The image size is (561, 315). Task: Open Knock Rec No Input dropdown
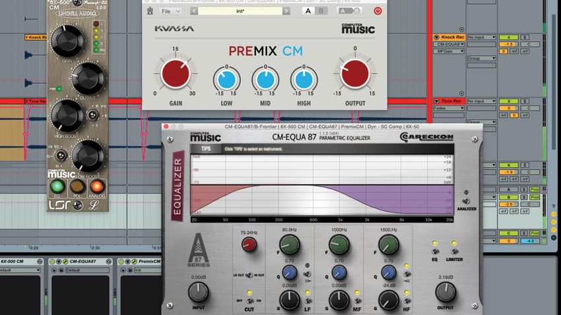[482, 37]
